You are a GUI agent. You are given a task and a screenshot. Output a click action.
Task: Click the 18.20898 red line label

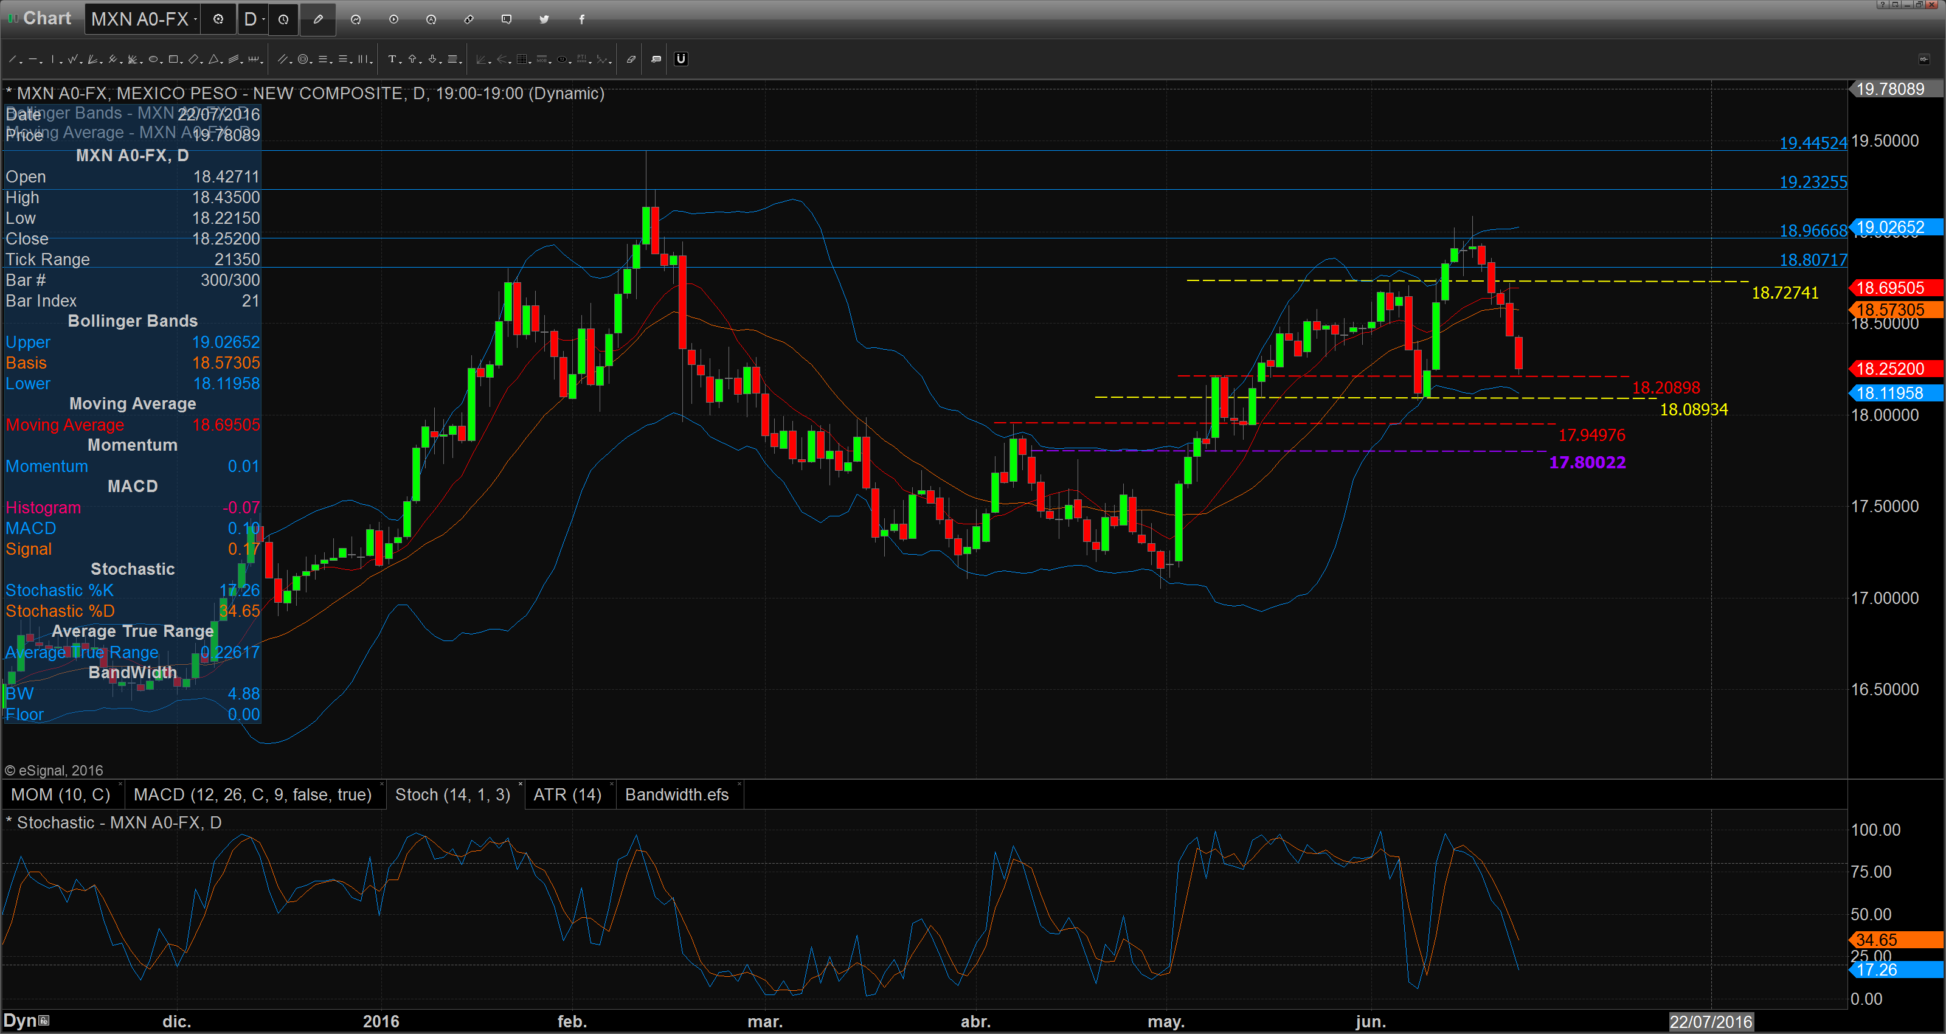(1666, 388)
